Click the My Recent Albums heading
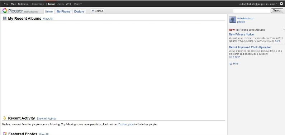Screen dimensions: 285x135 pyautogui.click(x=25, y=18)
